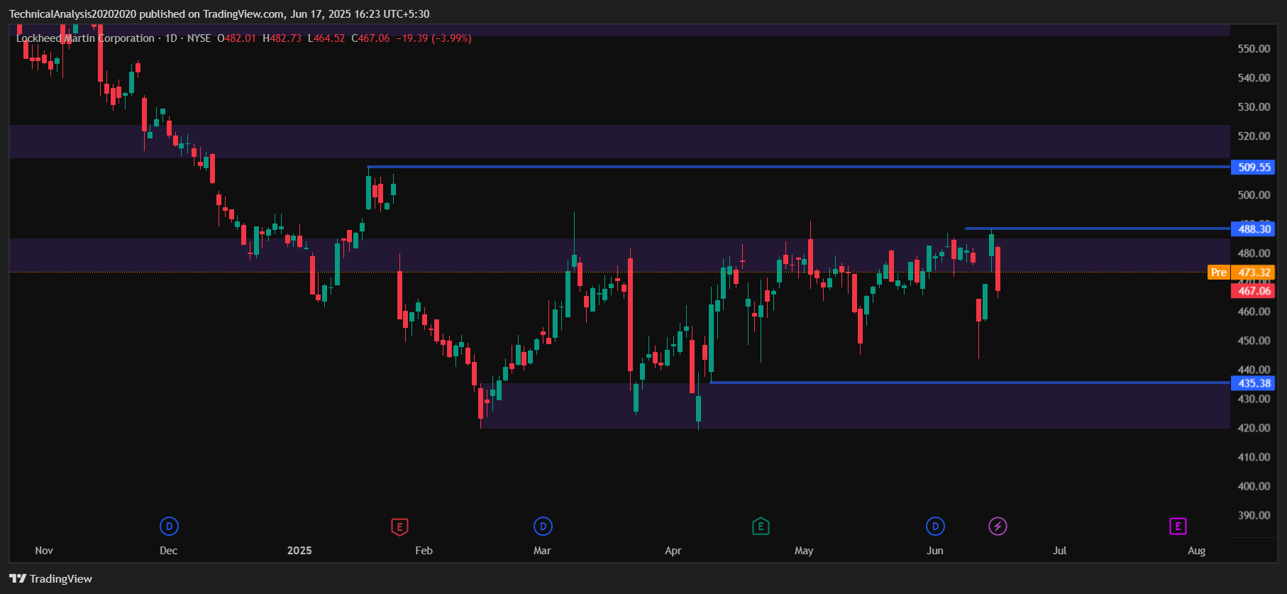Open the dividend marker near Dec
1287x594 pixels.
point(169,527)
